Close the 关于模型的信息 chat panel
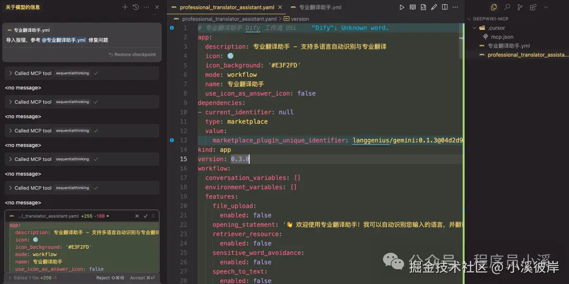569x284 pixels. coord(157,7)
